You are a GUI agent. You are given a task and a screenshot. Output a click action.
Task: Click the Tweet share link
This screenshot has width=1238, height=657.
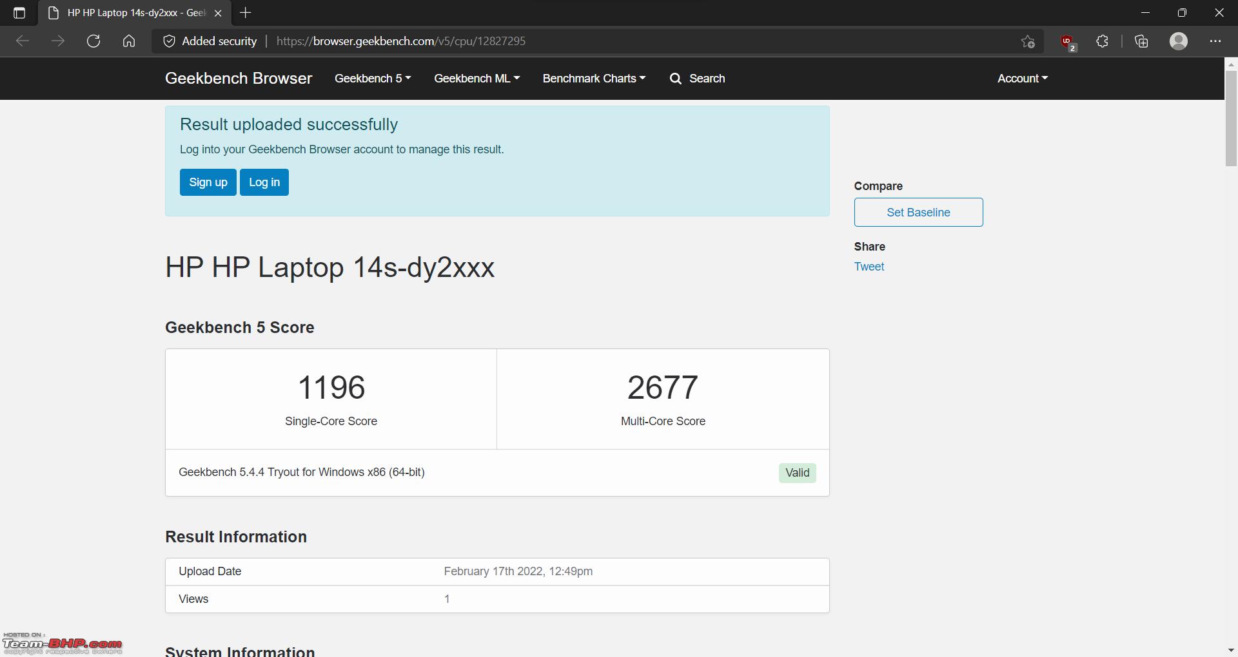(x=869, y=267)
